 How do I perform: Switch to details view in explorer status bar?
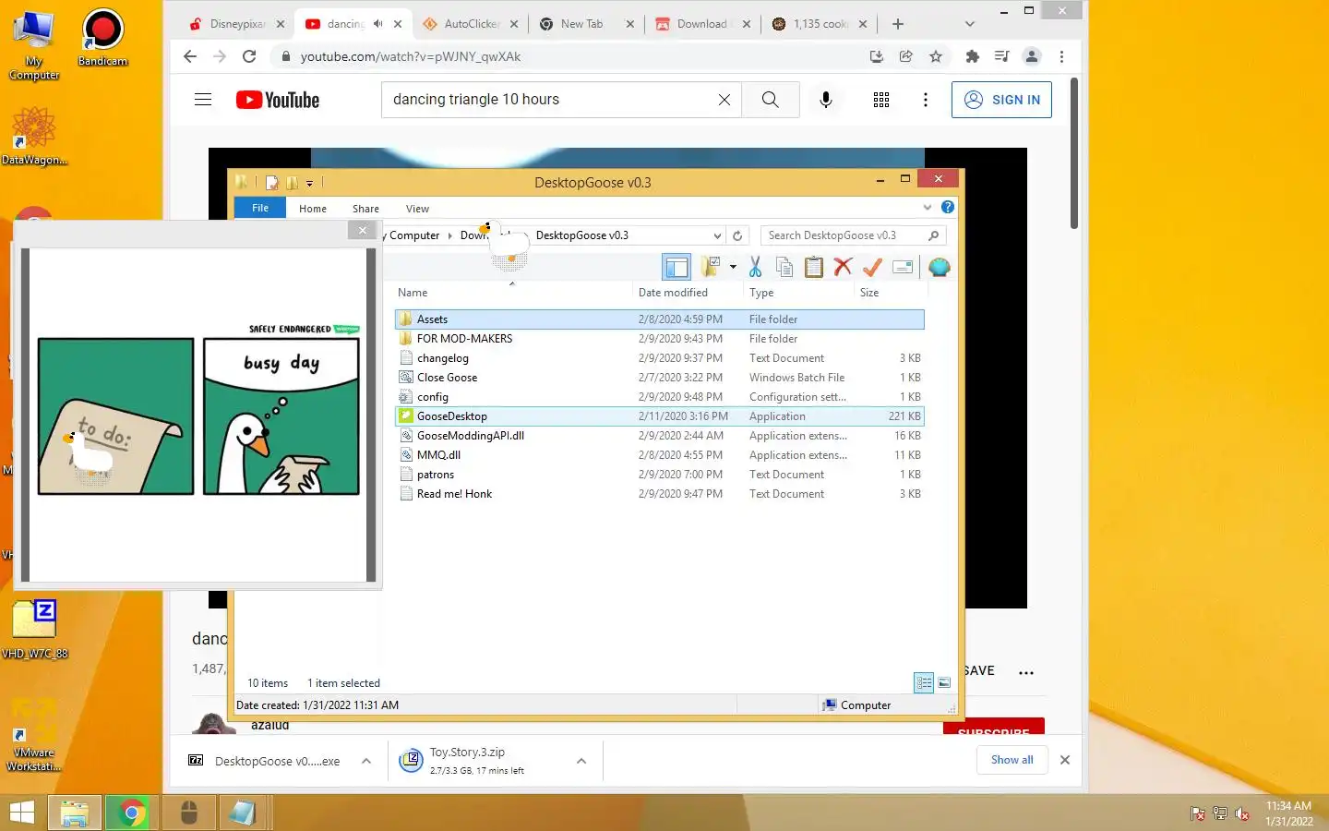coord(924,683)
